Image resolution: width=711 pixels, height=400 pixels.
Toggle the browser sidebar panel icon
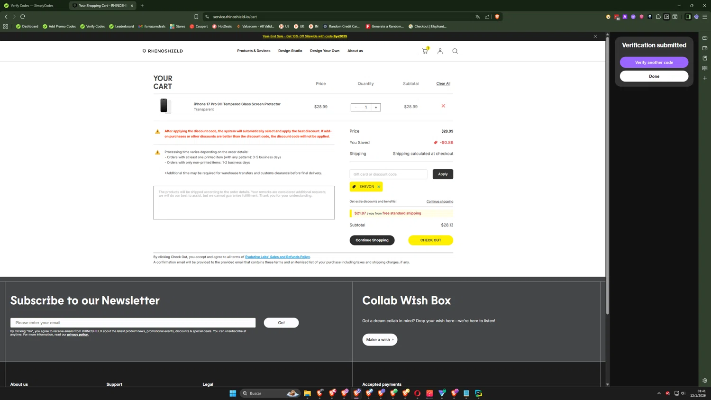(688, 17)
